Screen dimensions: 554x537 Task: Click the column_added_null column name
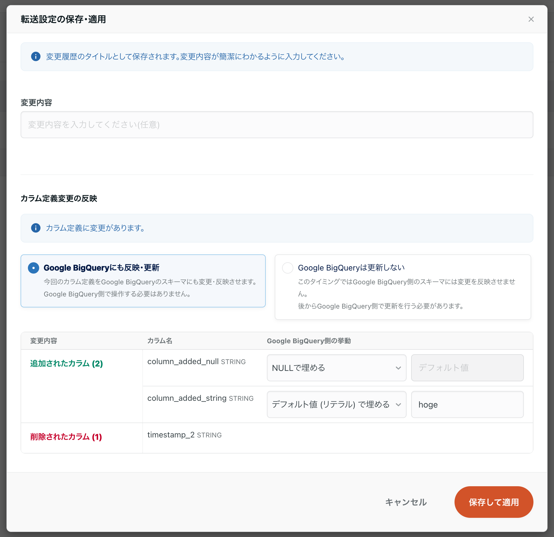tap(183, 361)
